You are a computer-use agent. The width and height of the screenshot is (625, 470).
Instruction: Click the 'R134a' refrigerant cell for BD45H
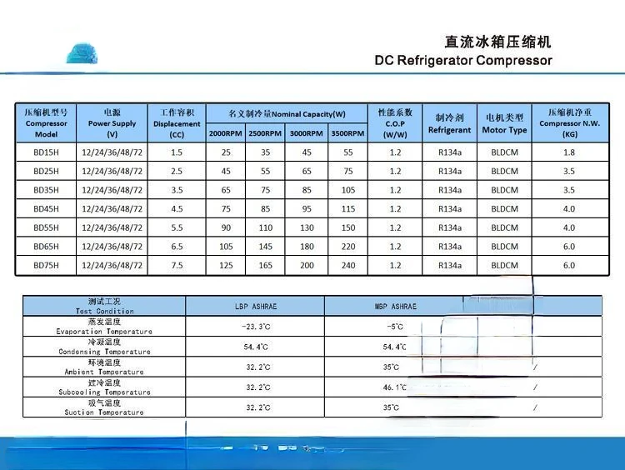tap(450, 209)
